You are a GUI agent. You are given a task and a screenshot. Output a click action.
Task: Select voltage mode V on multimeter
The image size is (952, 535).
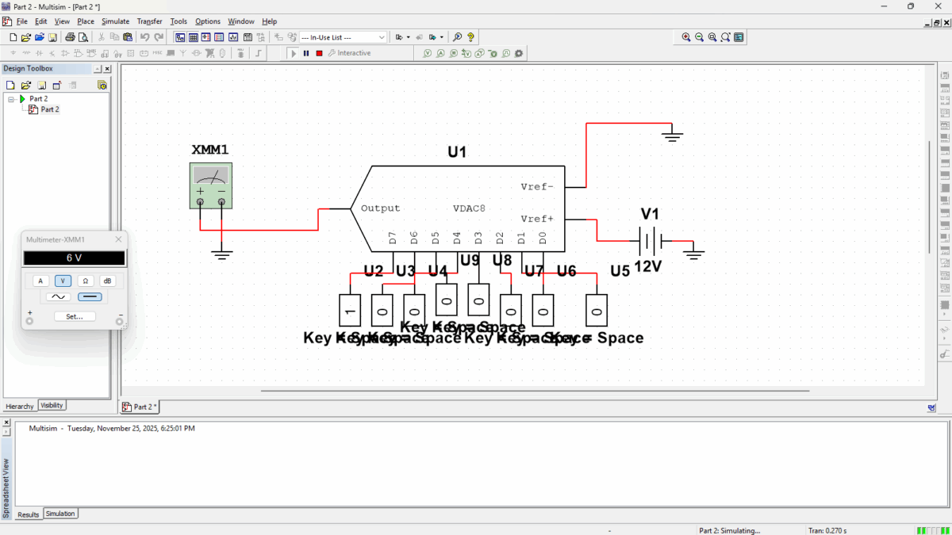pyautogui.click(x=63, y=281)
